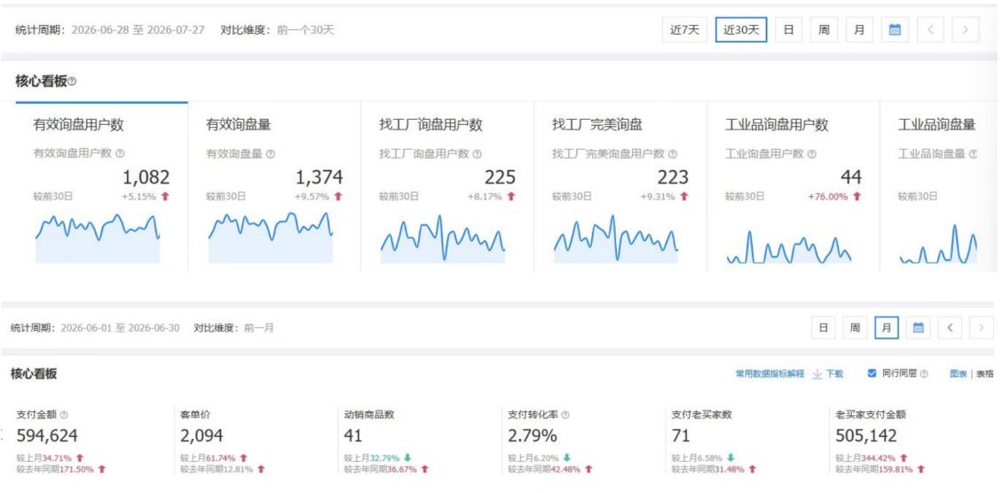Screen dimensions: 1003x493
Task: Click help icon beside 支付金额
Action: [x=63, y=414]
